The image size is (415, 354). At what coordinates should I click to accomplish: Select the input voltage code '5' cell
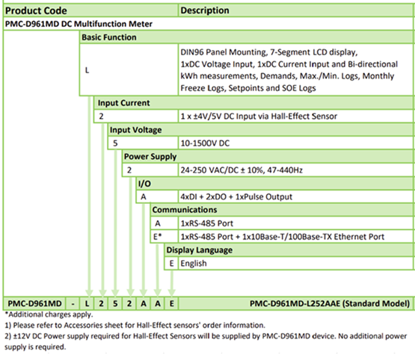click(x=143, y=143)
